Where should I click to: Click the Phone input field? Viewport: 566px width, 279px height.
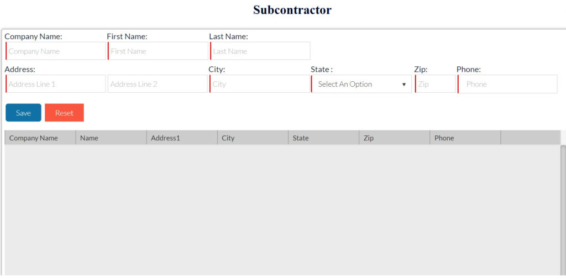pyautogui.click(x=507, y=84)
